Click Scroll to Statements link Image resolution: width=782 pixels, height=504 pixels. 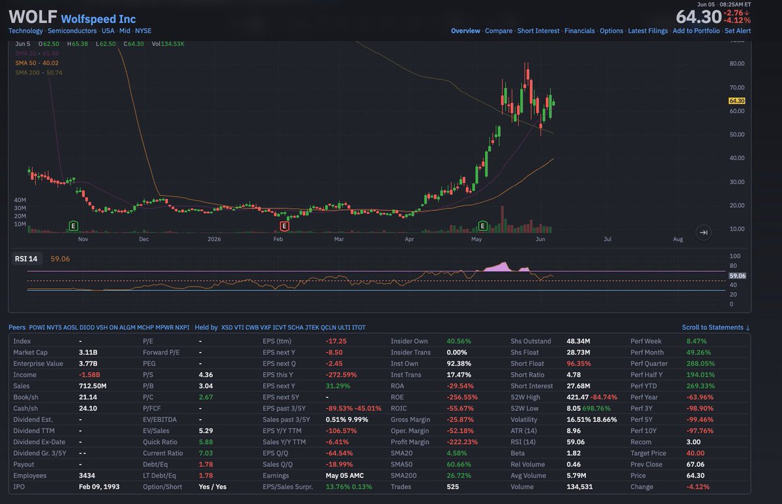point(716,327)
